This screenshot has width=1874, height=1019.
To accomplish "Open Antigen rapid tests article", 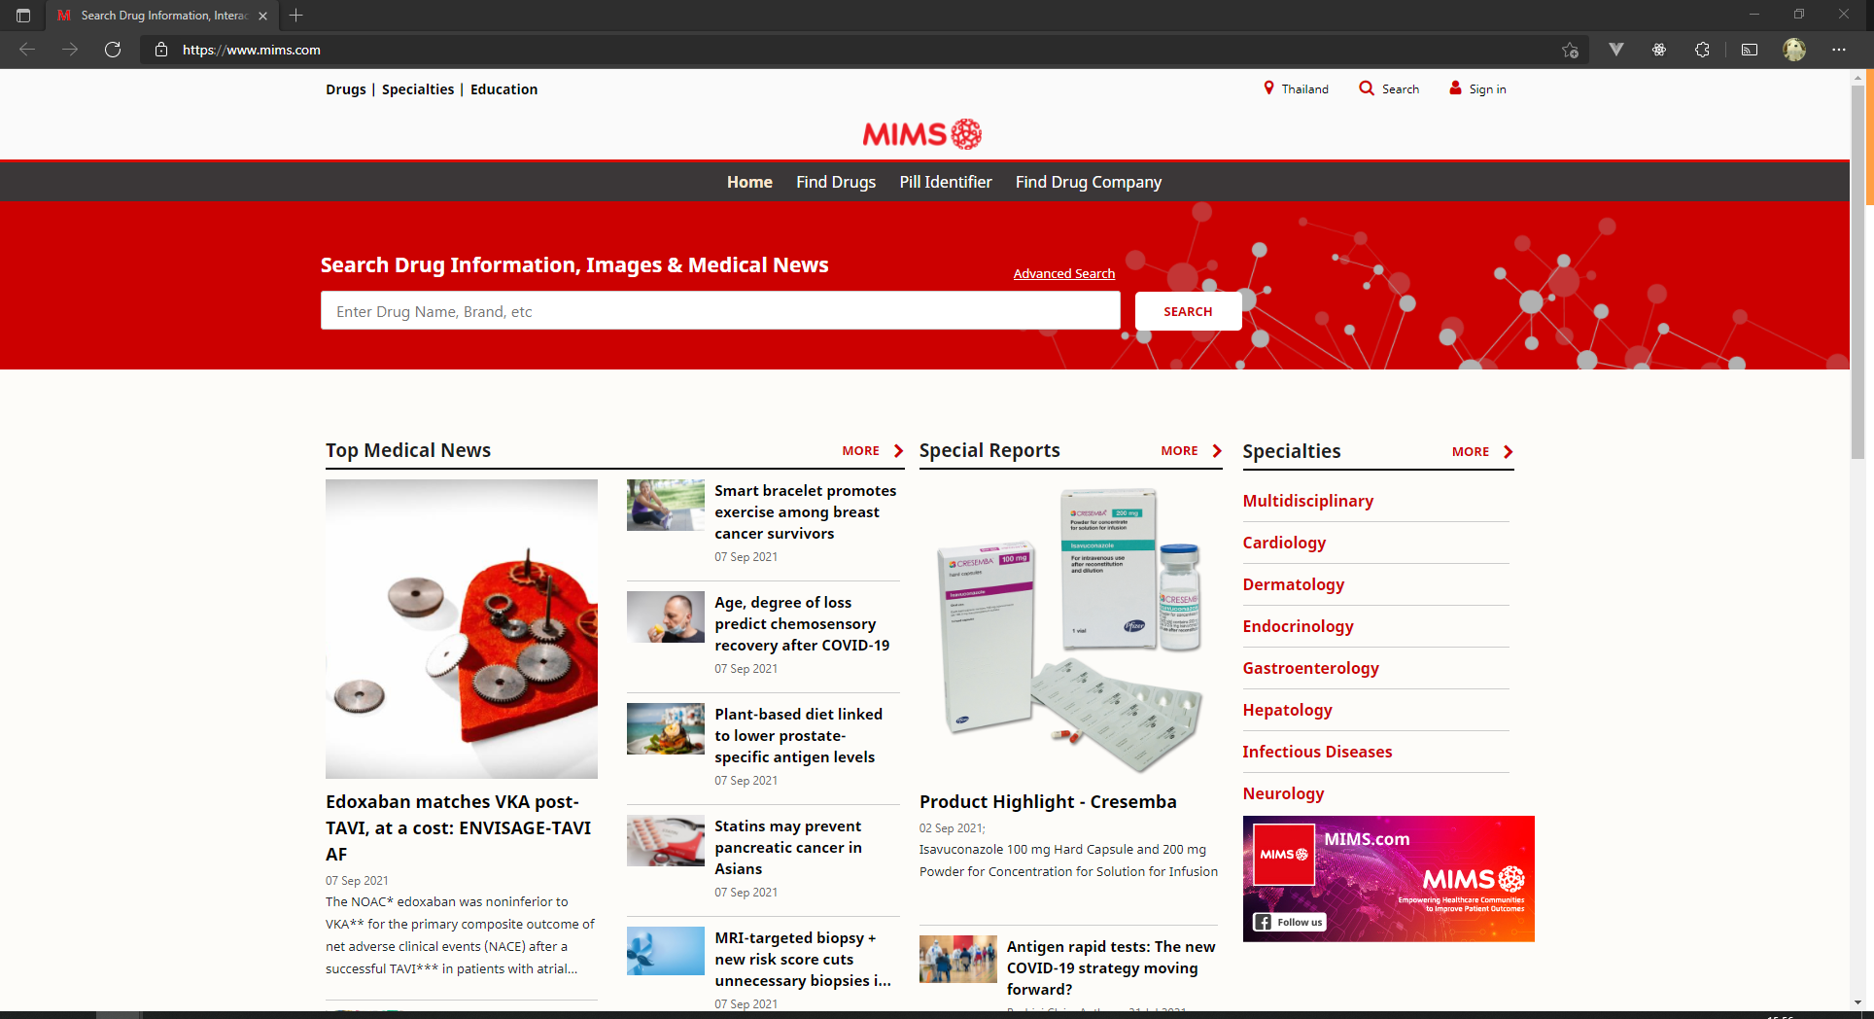I will (x=1111, y=967).
